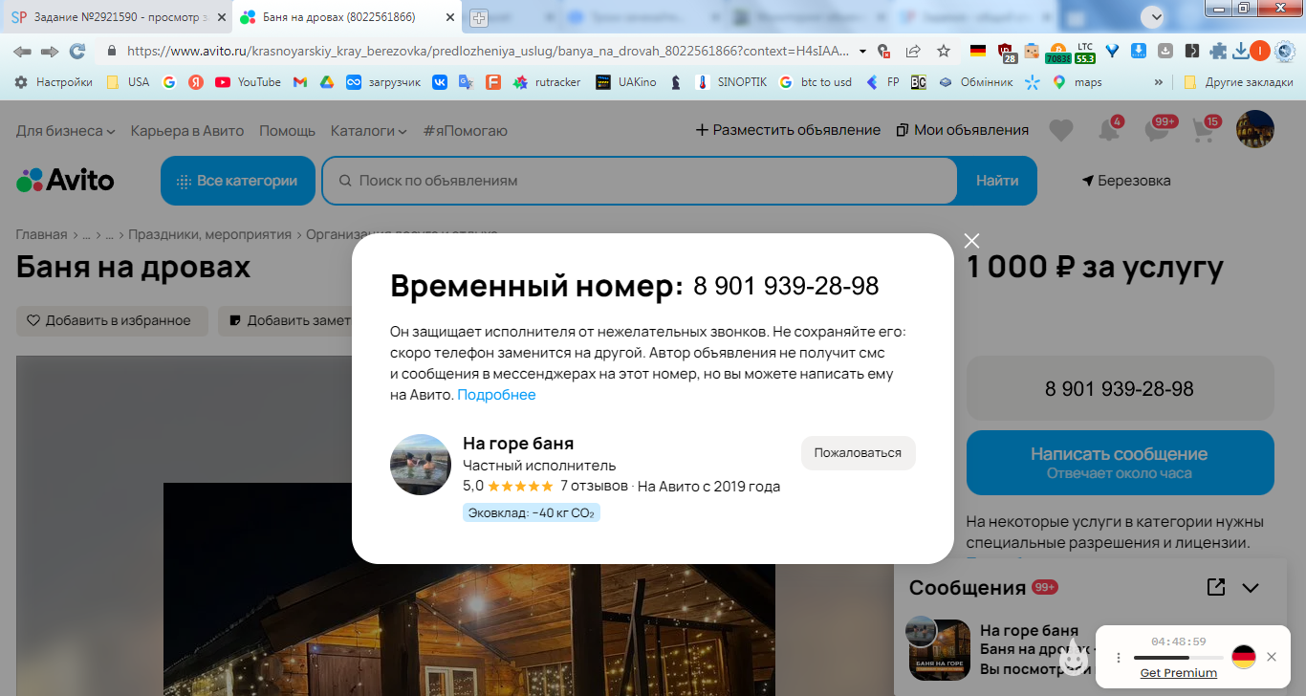This screenshot has height=696, width=1306.
Task: Open 'Все категории' button
Action: click(238, 181)
